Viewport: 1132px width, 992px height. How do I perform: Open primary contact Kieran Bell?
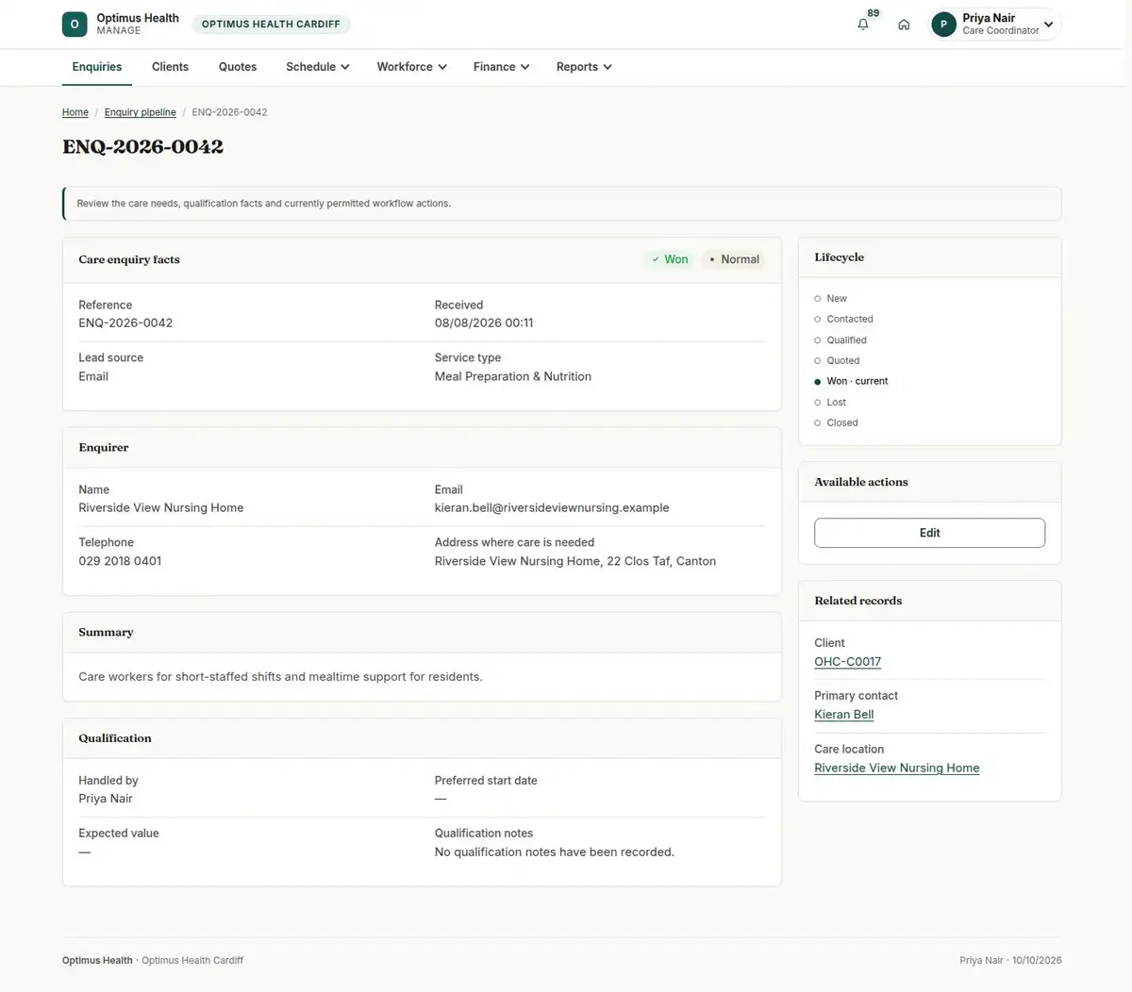coord(844,715)
